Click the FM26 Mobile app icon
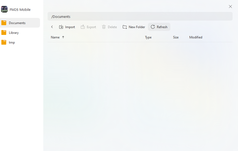The width and height of the screenshot is (238, 151). click(4, 9)
